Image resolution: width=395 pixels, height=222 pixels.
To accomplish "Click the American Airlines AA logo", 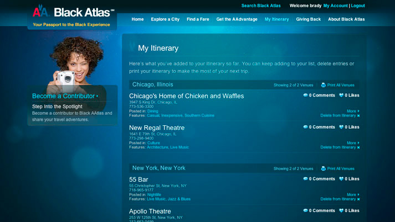I will pyautogui.click(x=40, y=12).
